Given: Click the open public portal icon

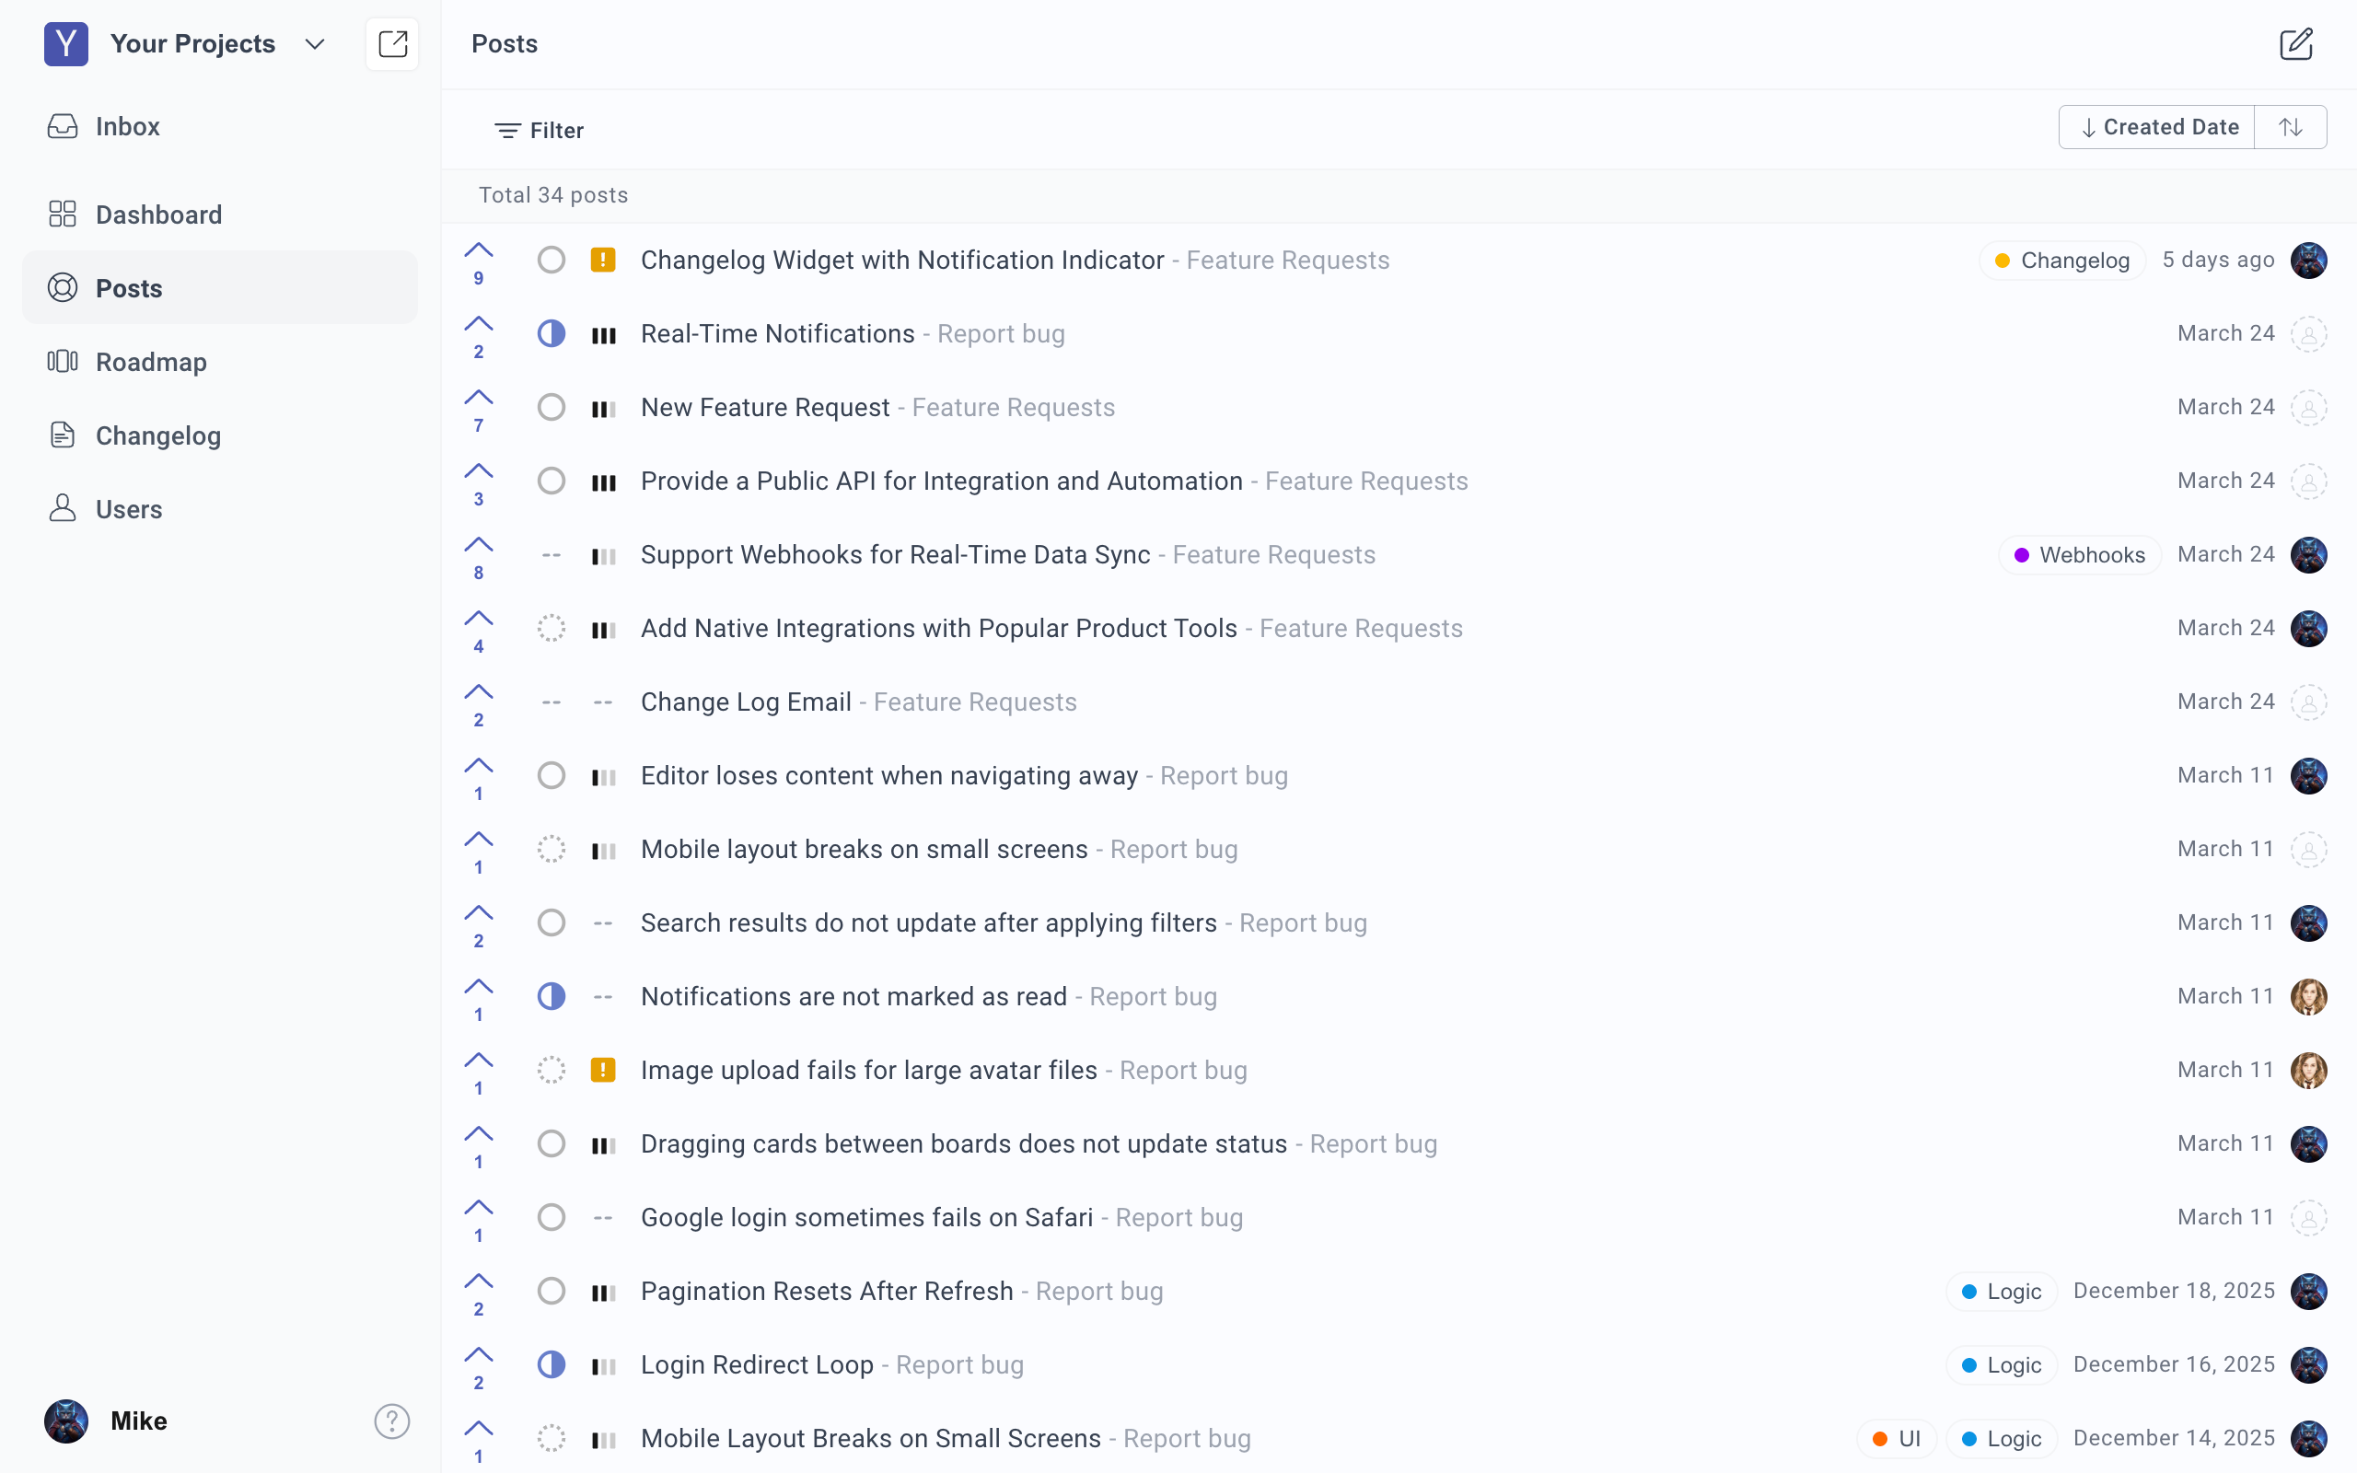Looking at the screenshot, I should pos(391,44).
